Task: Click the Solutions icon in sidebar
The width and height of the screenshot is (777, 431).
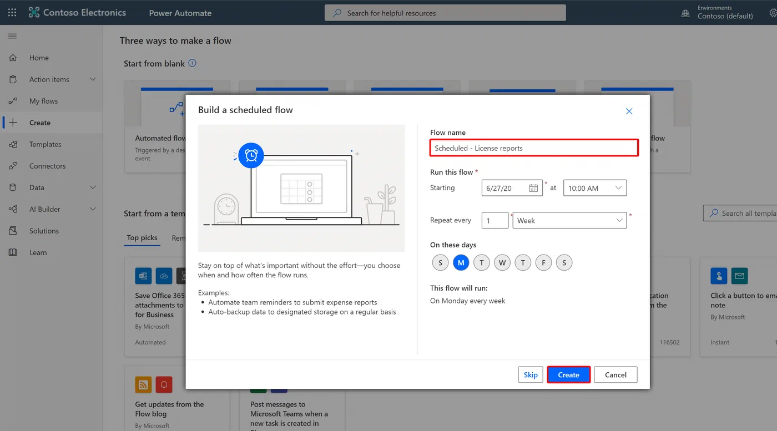Action: point(13,231)
